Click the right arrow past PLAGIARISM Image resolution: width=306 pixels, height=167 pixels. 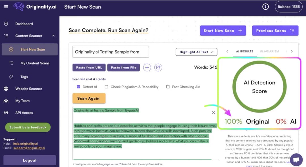click(292, 52)
